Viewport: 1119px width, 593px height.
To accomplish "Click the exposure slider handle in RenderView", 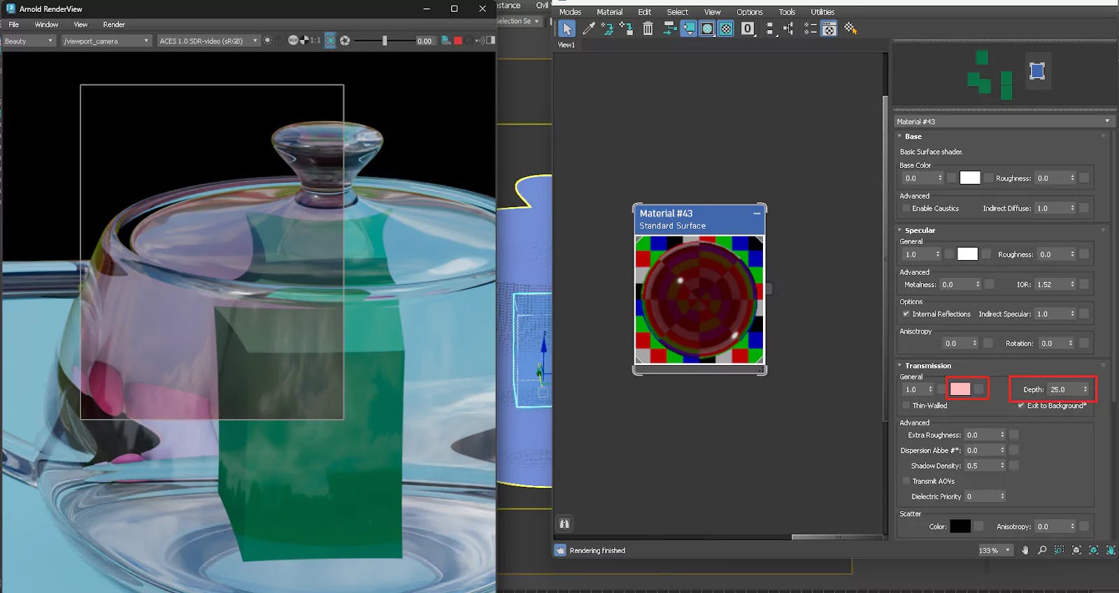I will 384,41.
